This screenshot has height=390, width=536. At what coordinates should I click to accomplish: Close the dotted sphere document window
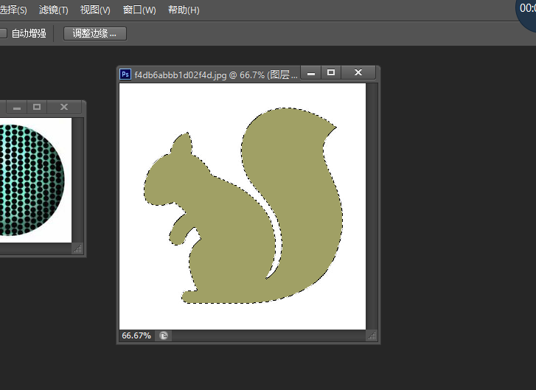coord(64,108)
